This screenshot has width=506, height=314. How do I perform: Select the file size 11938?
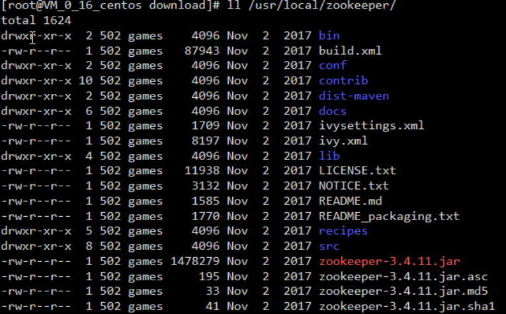coord(202,170)
